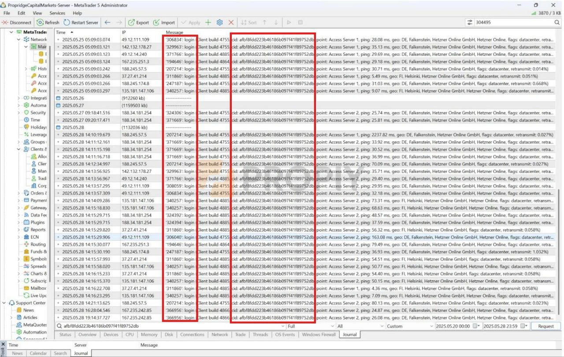564x357 pixels.
Task: Expand the 2025.05.26 collapsed log day
Action: [x=59, y=98]
